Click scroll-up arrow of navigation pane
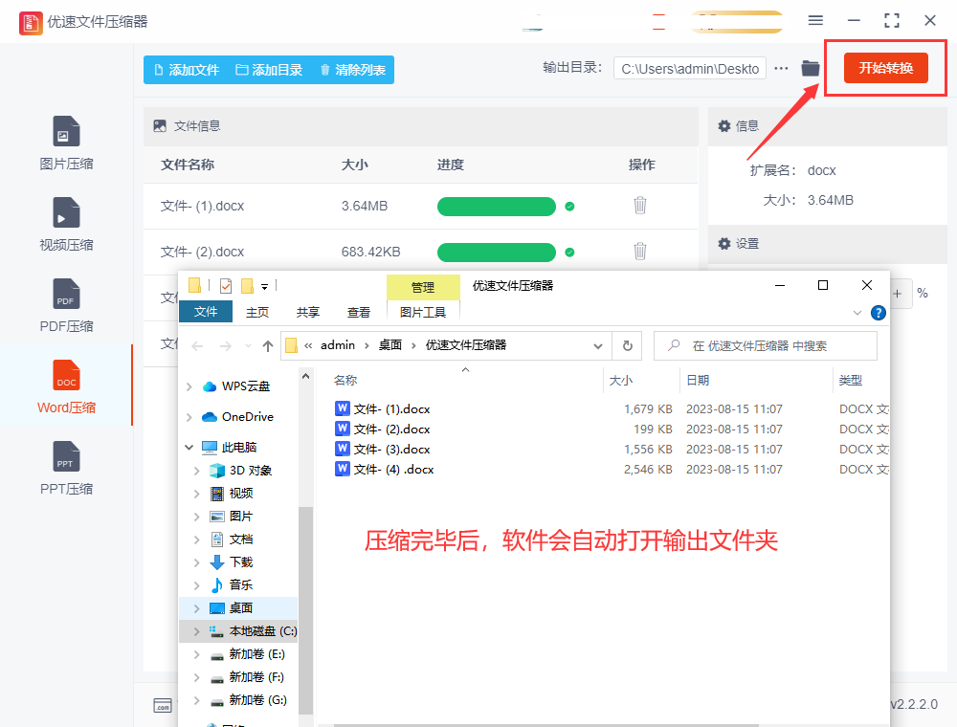 pyautogui.click(x=306, y=376)
